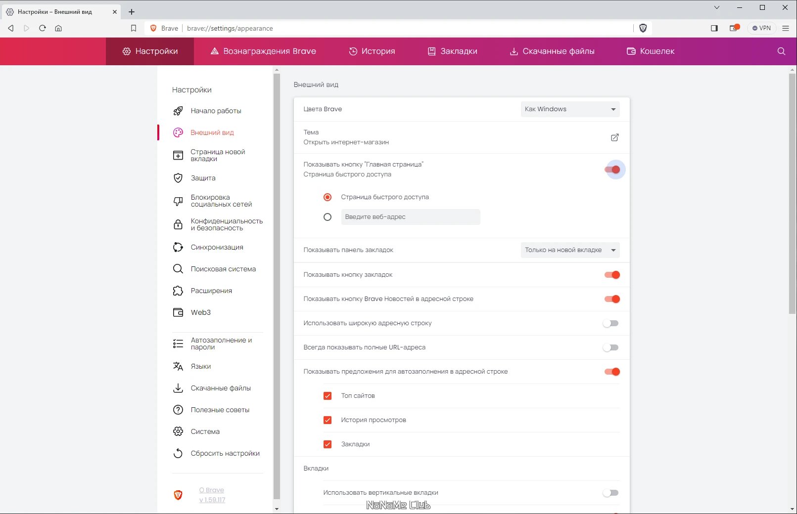Screen dimensions: 797x514
Task: Click the thumbs-down icon for Блокировка социальных сетей
Action: coord(178,201)
